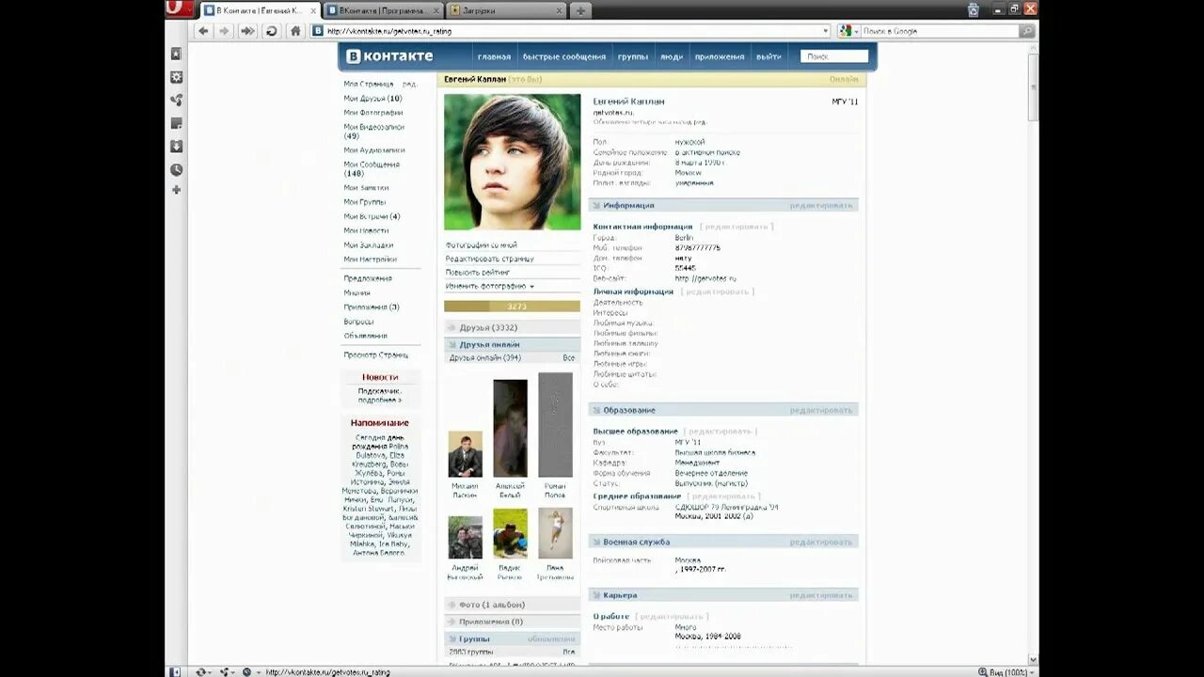Toggle the panels bar in status bar

[x=175, y=671]
